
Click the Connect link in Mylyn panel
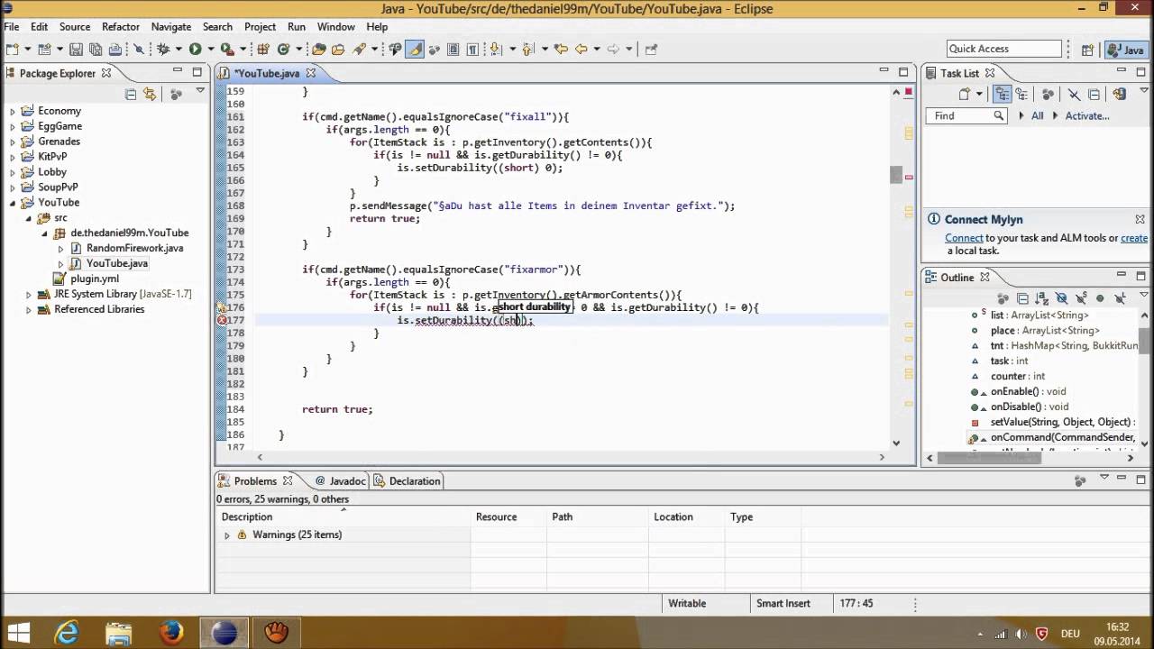click(x=964, y=238)
